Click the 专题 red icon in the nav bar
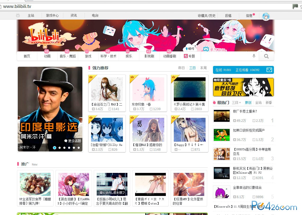Screen dimensions: 302x215 186,56
